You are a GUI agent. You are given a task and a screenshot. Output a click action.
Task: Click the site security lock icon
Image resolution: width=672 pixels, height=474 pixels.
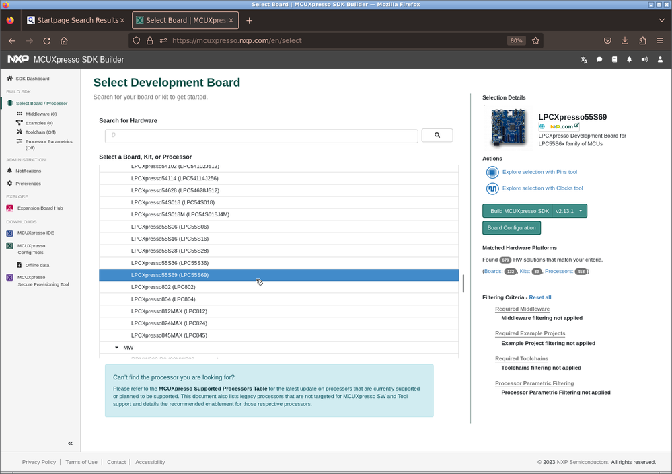pos(149,41)
